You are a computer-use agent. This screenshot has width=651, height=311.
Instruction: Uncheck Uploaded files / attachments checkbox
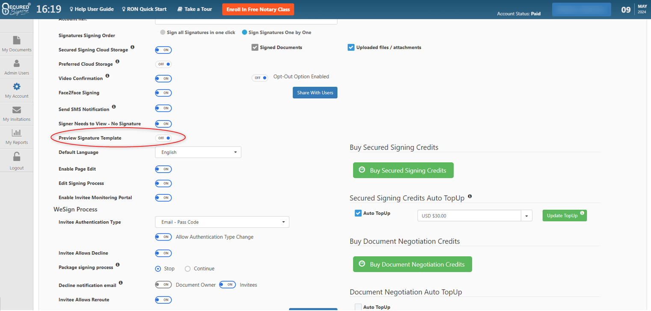[x=351, y=47]
